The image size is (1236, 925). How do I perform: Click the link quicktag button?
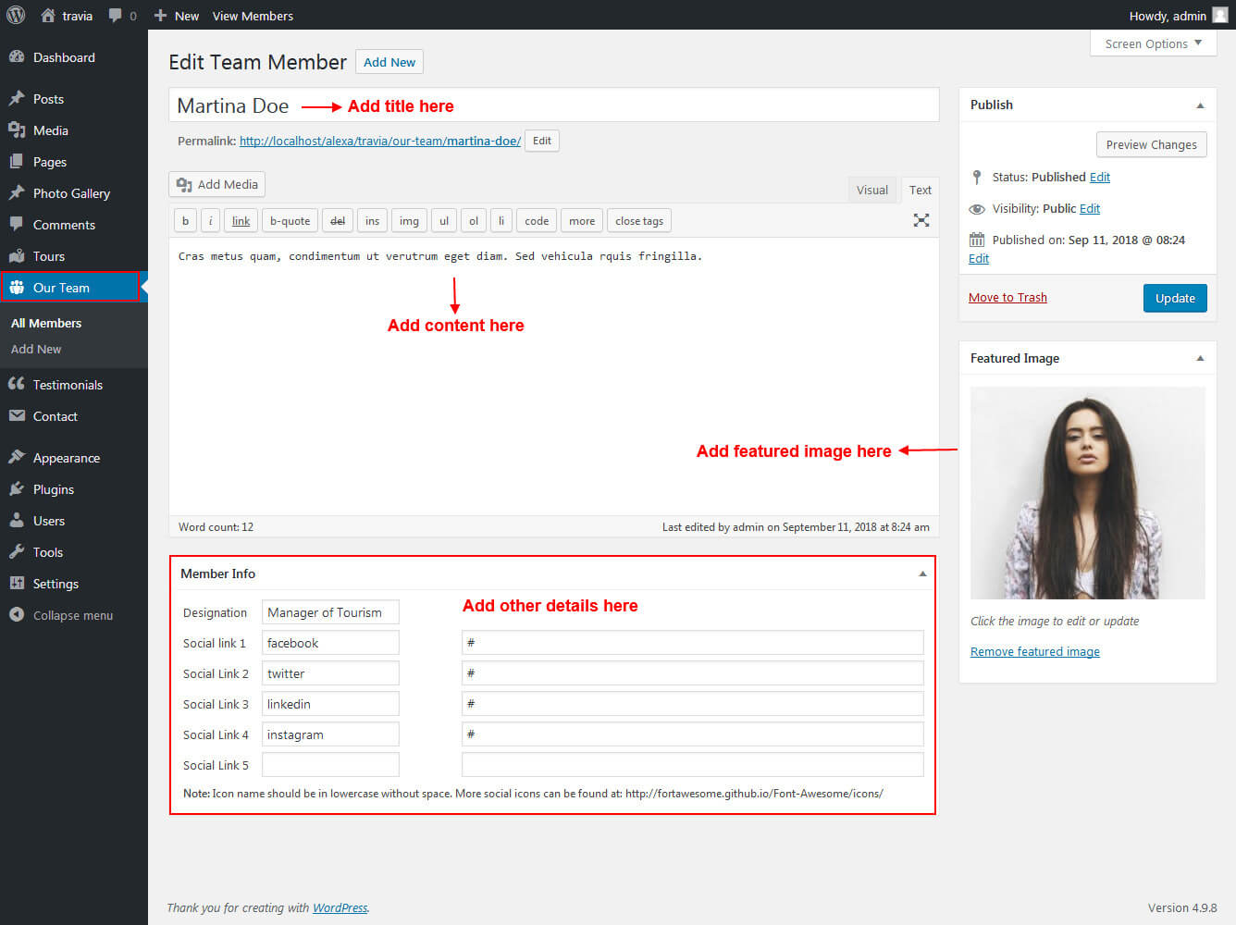241,220
